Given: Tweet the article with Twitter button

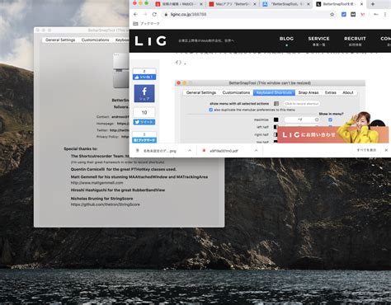Looking at the screenshot, I should point(144,122).
